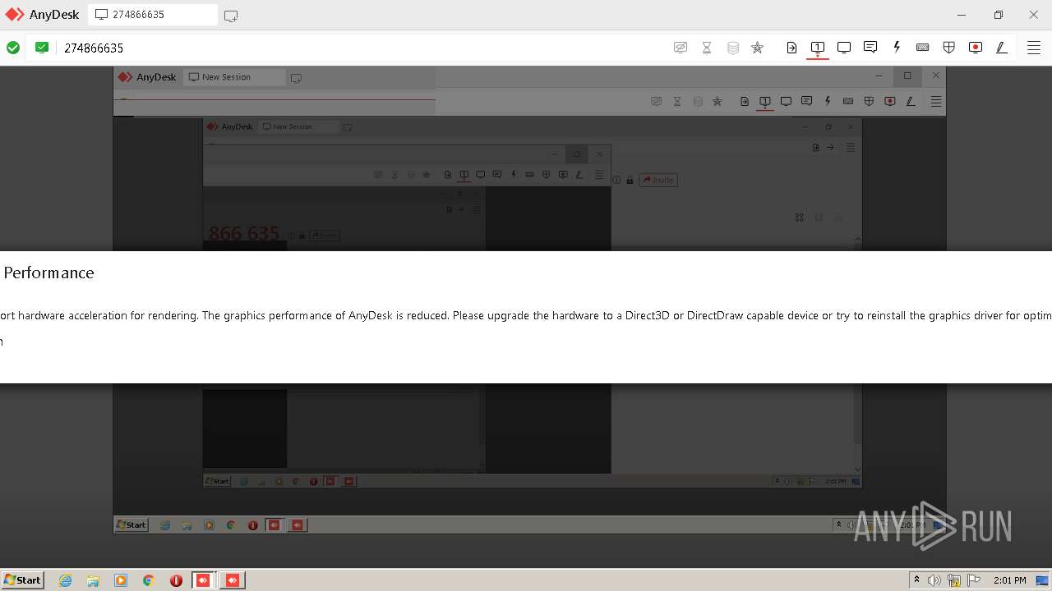
Task: Open Windows Media Player from taskbar
Action: coord(121,580)
